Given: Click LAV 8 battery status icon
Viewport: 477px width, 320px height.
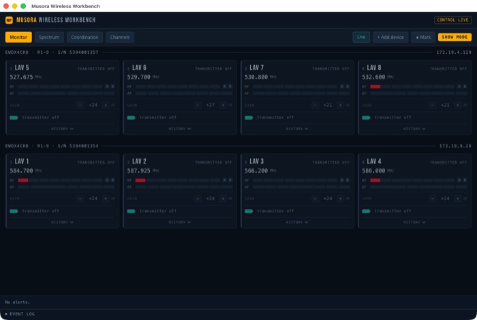Looking at the screenshot, I should pyautogui.click(x=366, y=118).
